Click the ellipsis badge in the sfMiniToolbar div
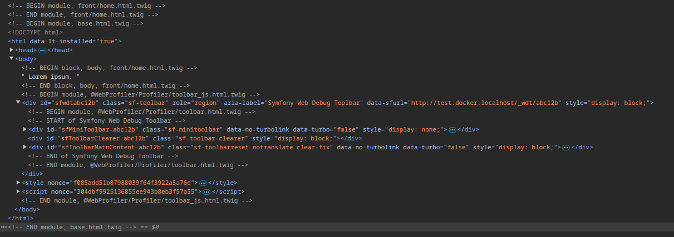The height and width of the screenshot is (237, 674). point(453,130)
